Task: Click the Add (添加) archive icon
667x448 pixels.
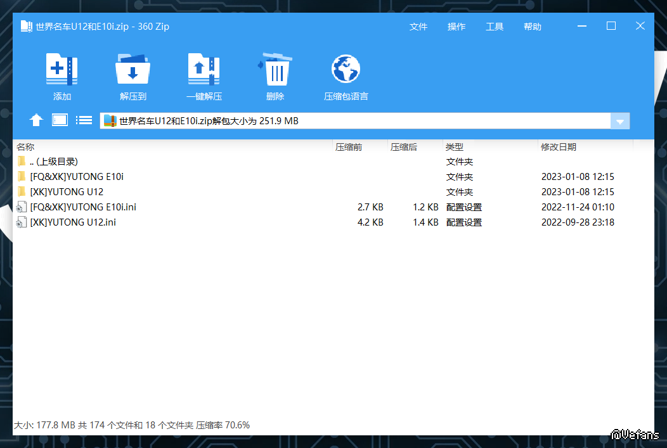Action: pos(62,70)
